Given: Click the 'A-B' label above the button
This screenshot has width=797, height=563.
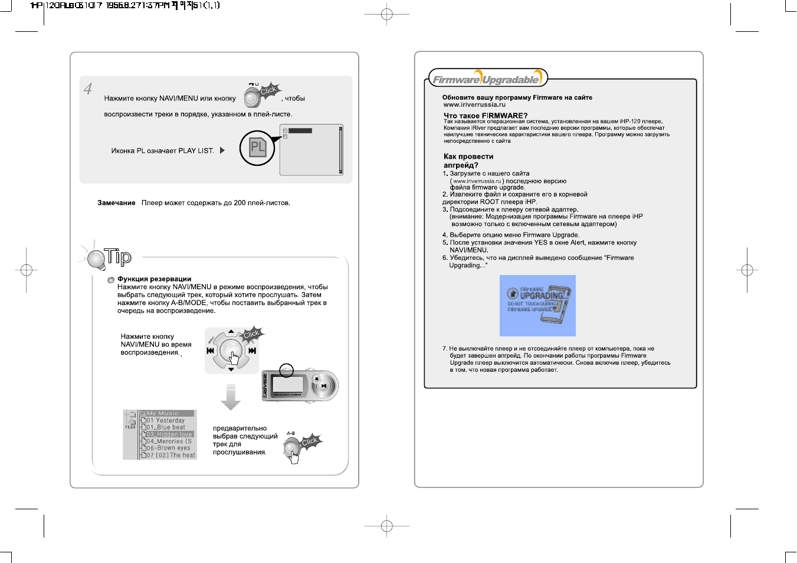Looking at the screenshot, I should click(291, 433).
